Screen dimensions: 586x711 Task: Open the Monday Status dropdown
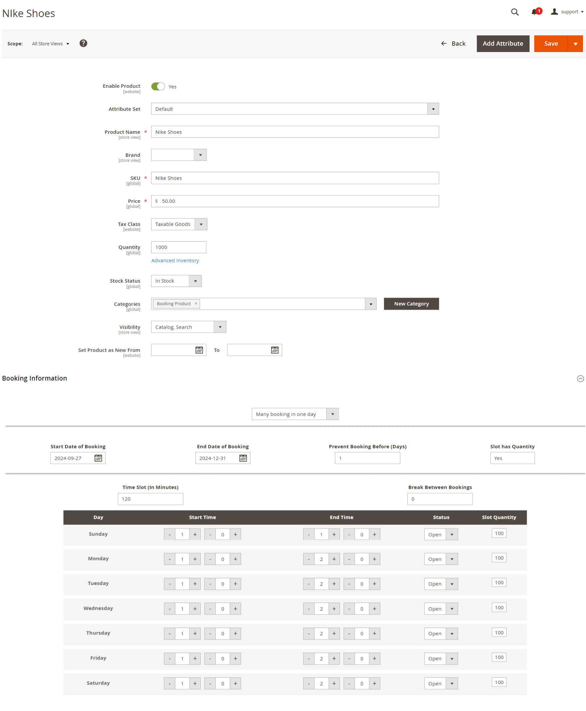[x=441, y=559]
